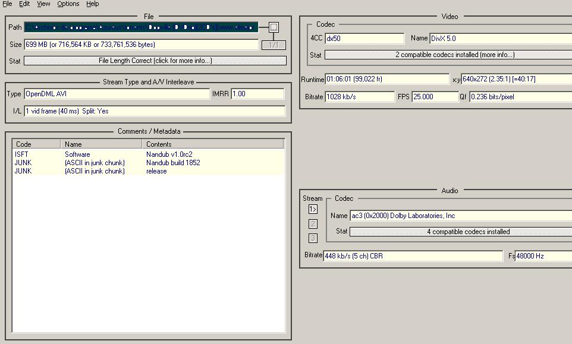Open the Edit menu
The height and width of the screenshot is (344, 572).
(x=24, y=4)
